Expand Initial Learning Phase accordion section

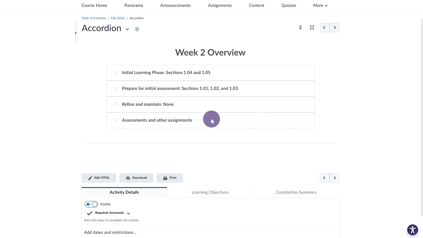(x=166, y=73)
